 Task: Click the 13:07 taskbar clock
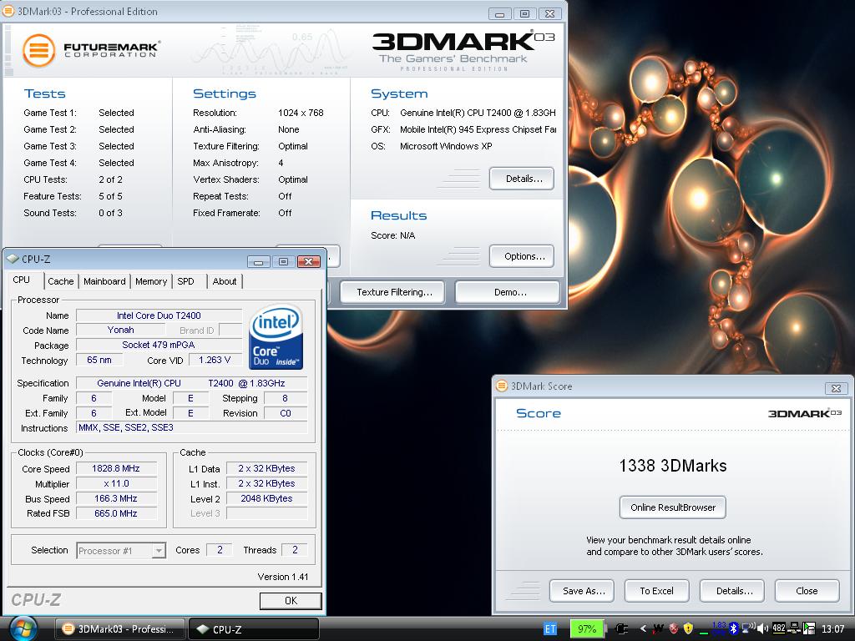pos(832,629)
